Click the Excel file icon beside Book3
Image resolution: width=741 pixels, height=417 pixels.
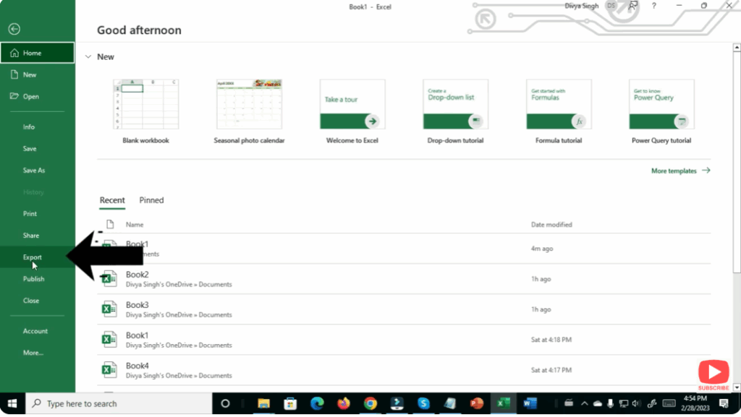109,309
